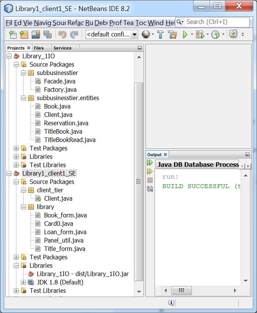Click Output panel scroll up arrow
257x313 pixels.
point(246,176)
